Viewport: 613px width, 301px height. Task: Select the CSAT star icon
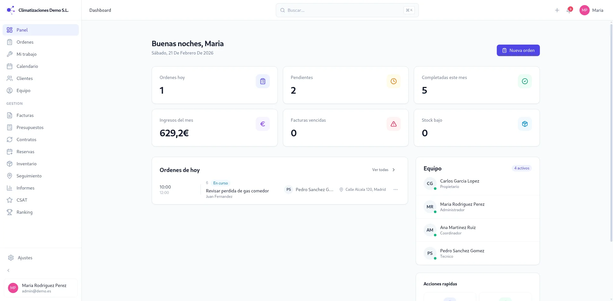pyautogui.click(x=10, y=200)
